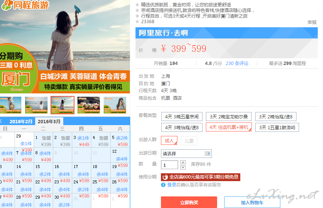This screenshot has width=323, height=208.
Task: Pick March 22 with ¥499
Action: click(43, 186)
